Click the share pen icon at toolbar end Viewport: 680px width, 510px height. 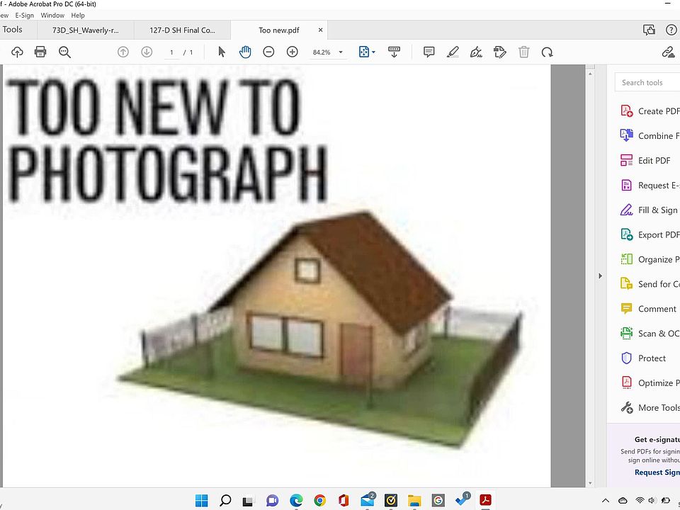[668, 52]
